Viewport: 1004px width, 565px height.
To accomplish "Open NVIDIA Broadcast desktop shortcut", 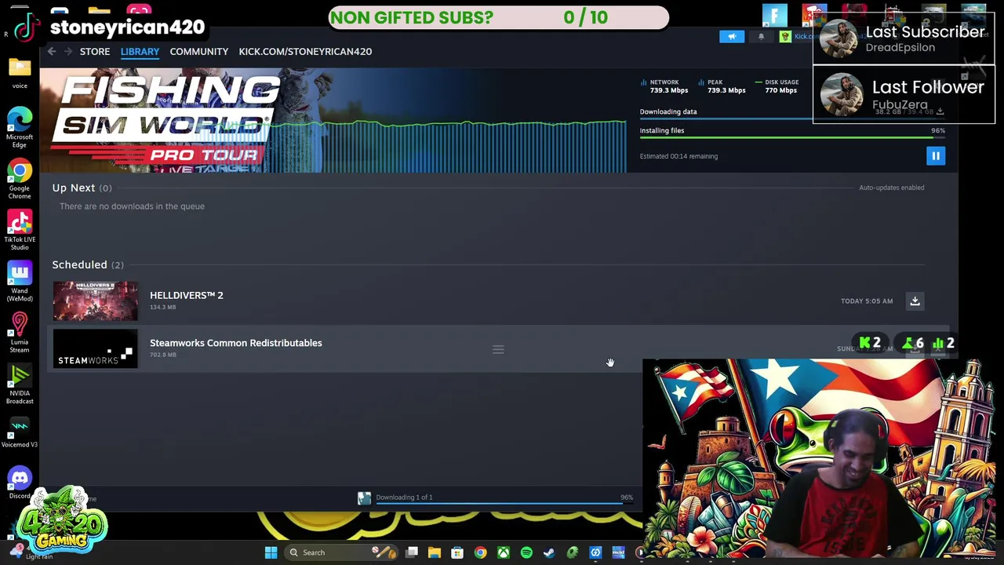I will (x=20, y=384).
